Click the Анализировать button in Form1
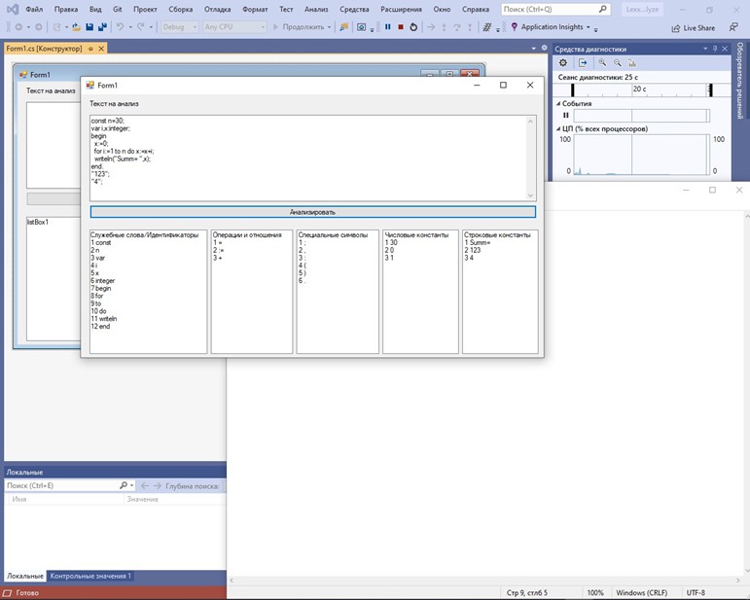 point(313,212)
